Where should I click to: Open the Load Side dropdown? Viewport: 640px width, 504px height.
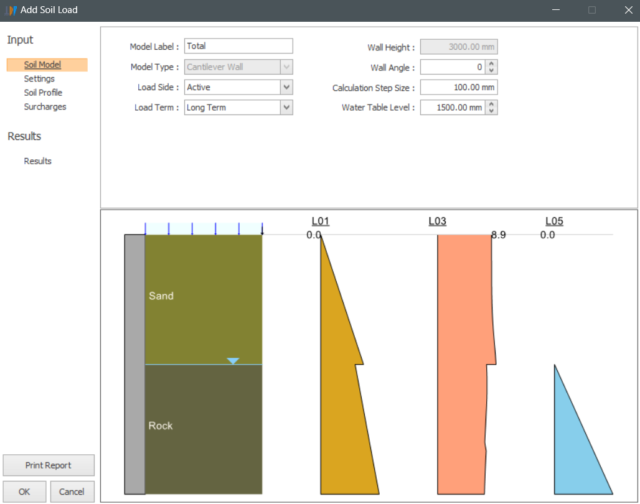pyautogui.click(x=286, y=87)
